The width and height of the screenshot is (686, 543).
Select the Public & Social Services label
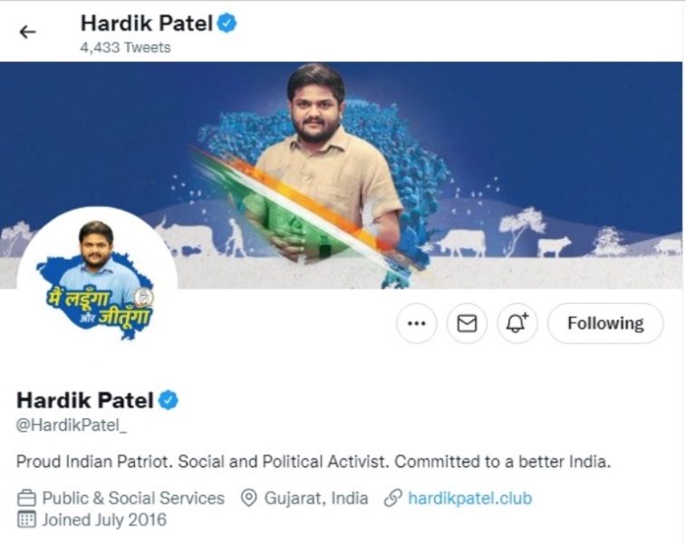tap(133, 498)
